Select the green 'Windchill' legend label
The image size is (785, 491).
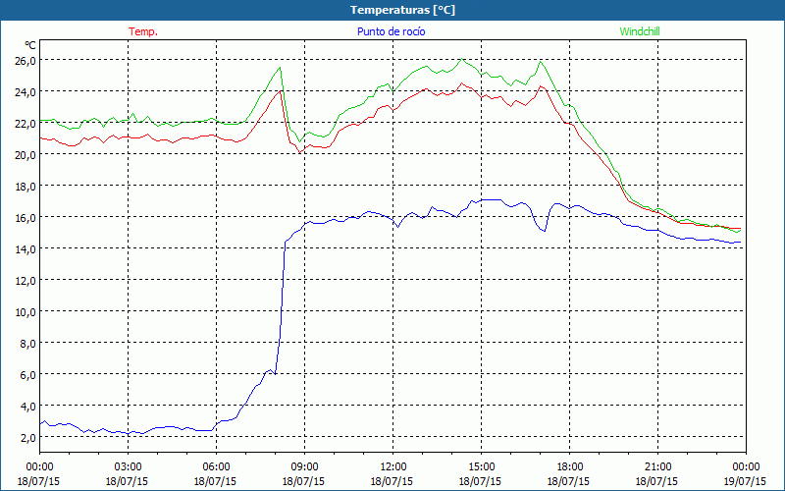click(x=640, y=31)
